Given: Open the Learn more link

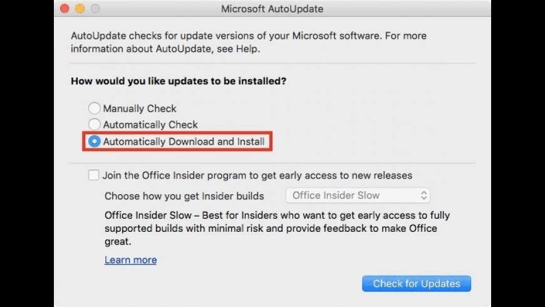Looking at the screenshot, I should coord(130,260).
